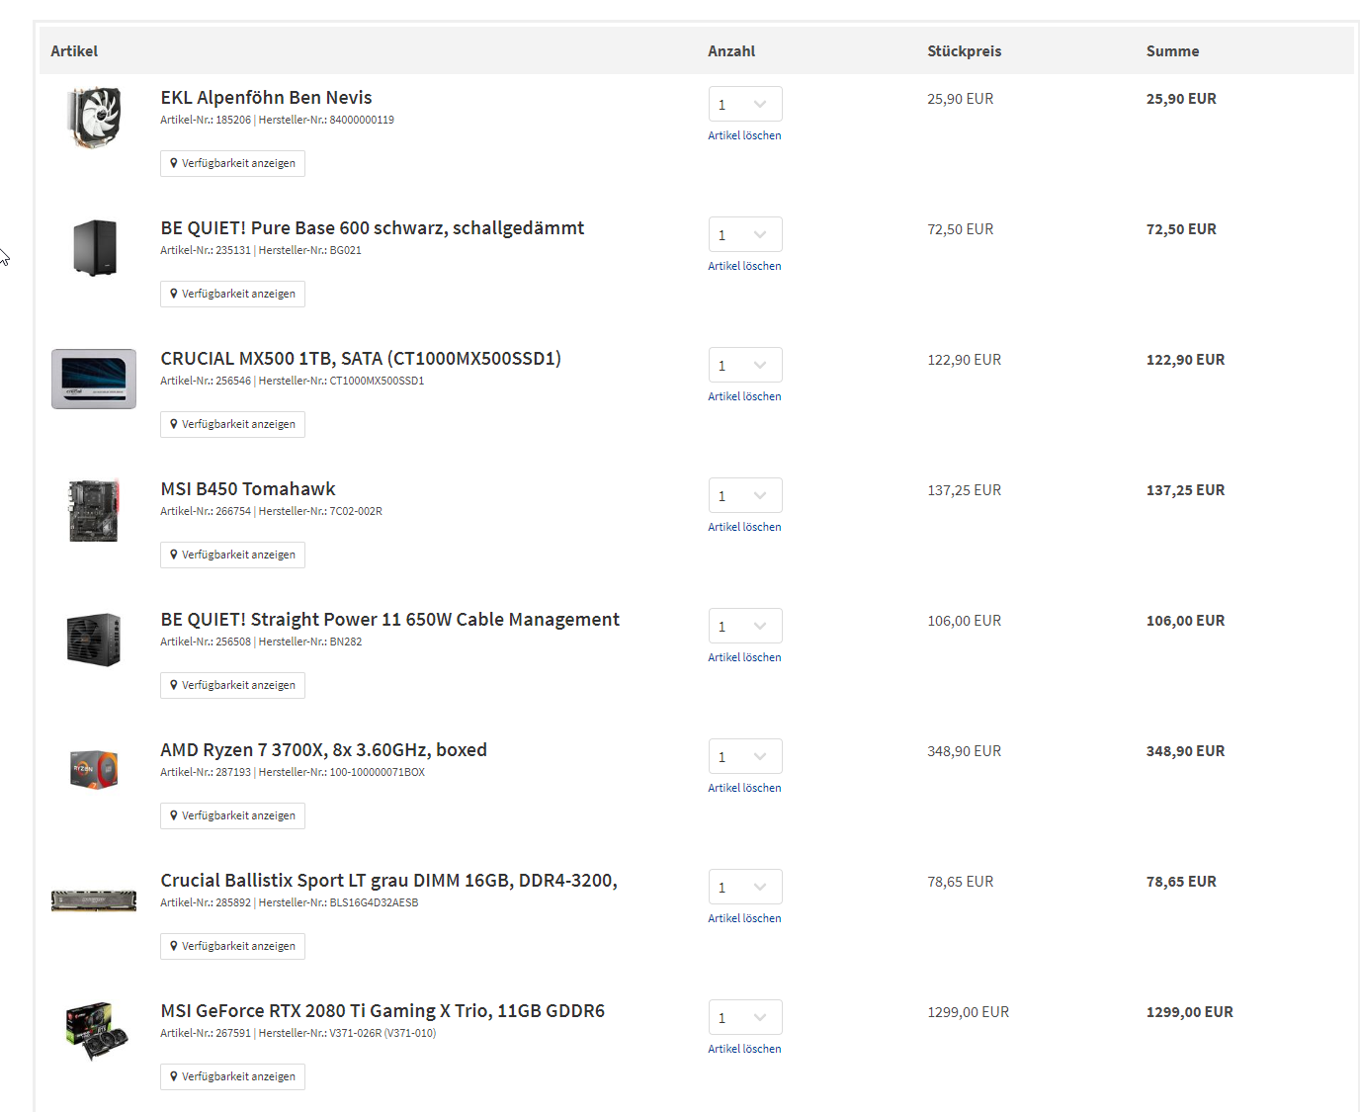Click the AMD Ryzen 7 3700X box image
Screen dimensions: 1360x1112
(x=94, y=770)
